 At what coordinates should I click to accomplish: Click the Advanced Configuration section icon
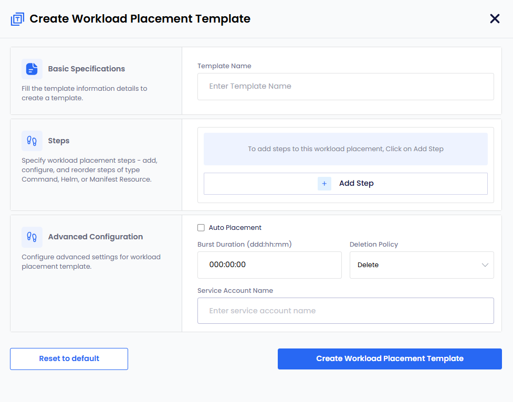pos(32,237)
